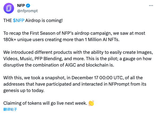Click the "Airdrop is coming!" headline text
This screenshot has height=114, width=157.
[44, 20]
